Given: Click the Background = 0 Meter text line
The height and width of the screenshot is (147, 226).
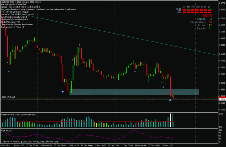Looking at the screenshot, I should (x=13, y=27).
